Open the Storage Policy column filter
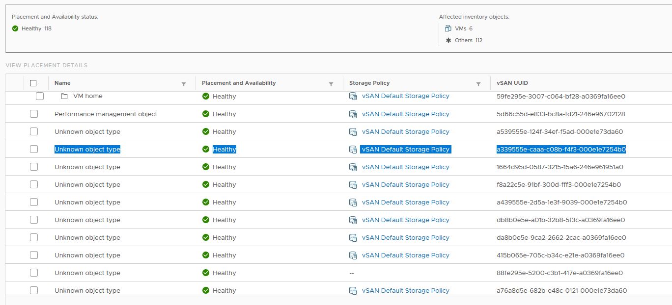The width and height of the screenshot is (672, 305). click(x=478, y=84)
